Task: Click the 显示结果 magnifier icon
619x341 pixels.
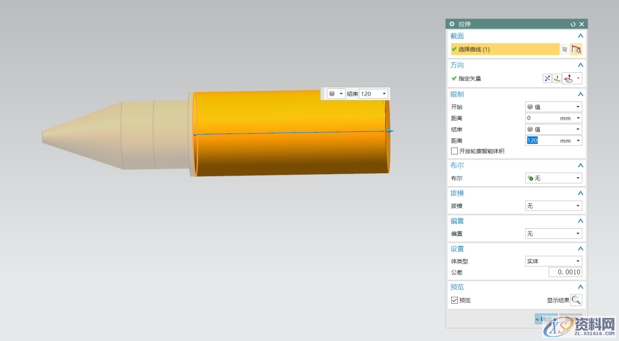Action: point(576,300)
